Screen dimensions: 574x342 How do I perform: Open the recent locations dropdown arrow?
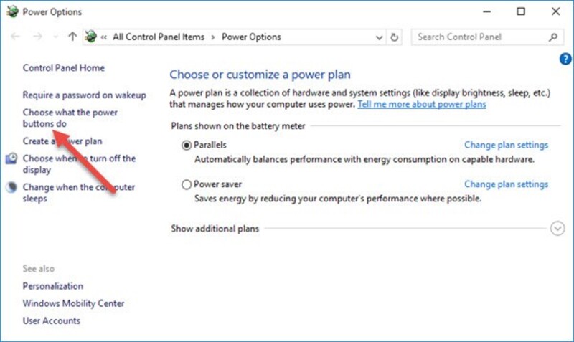point(56,37)
